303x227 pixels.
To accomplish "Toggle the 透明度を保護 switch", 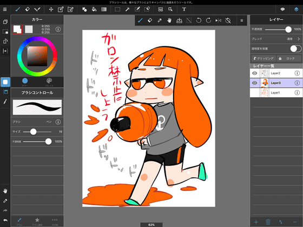I will 295,49.
